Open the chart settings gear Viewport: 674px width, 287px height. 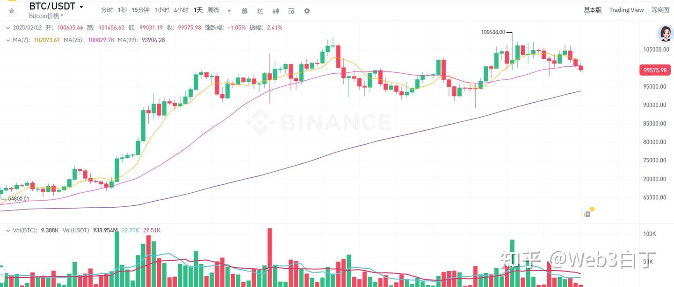click(307, 10)
